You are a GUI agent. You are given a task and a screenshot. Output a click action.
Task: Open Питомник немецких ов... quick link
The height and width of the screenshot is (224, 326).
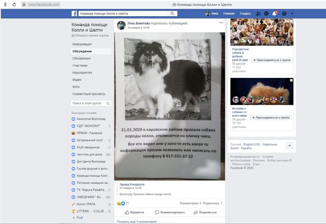coord(93,183)
